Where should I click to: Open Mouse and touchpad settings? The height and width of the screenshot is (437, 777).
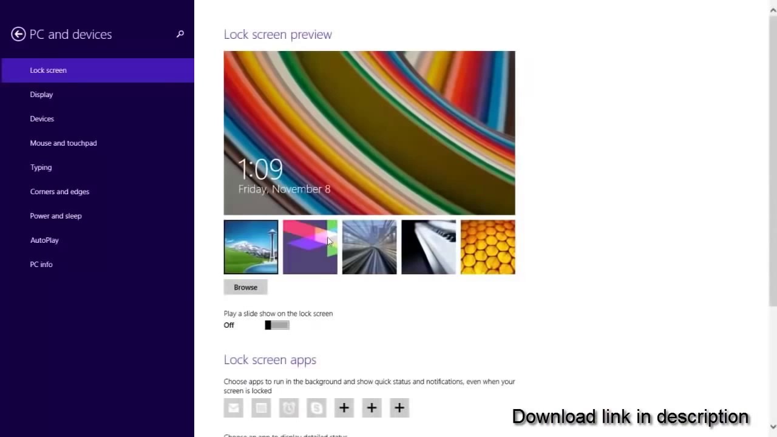[97, 143]
